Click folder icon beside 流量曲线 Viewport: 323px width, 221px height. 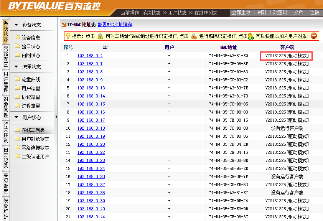[17, 79]
